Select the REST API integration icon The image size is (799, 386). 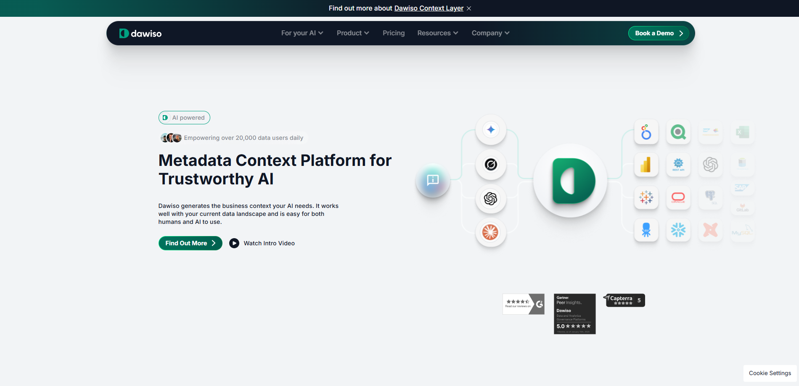click(678, 165)
